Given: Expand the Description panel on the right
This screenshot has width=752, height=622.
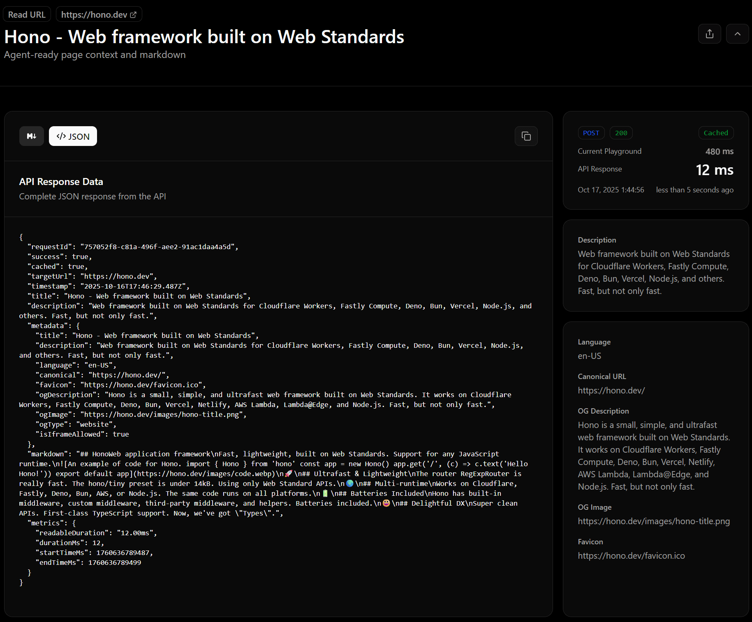Looking at the screenshot, I should (597, 240).
